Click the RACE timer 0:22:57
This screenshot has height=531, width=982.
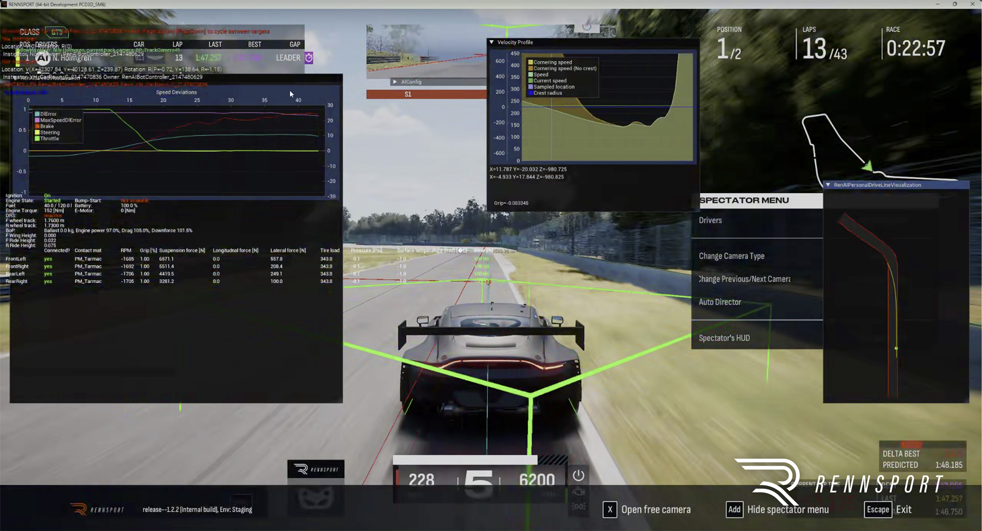[x=916, y=49]
